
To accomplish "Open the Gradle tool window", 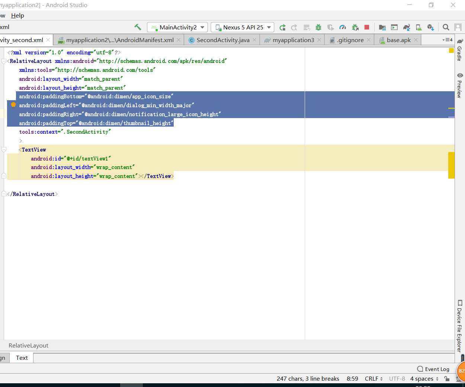I will (x=460, y=49).
